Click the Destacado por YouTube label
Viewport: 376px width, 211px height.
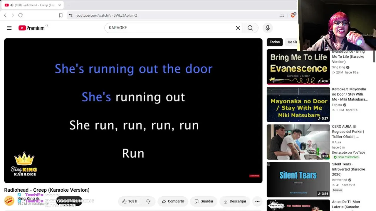(348, 152)
